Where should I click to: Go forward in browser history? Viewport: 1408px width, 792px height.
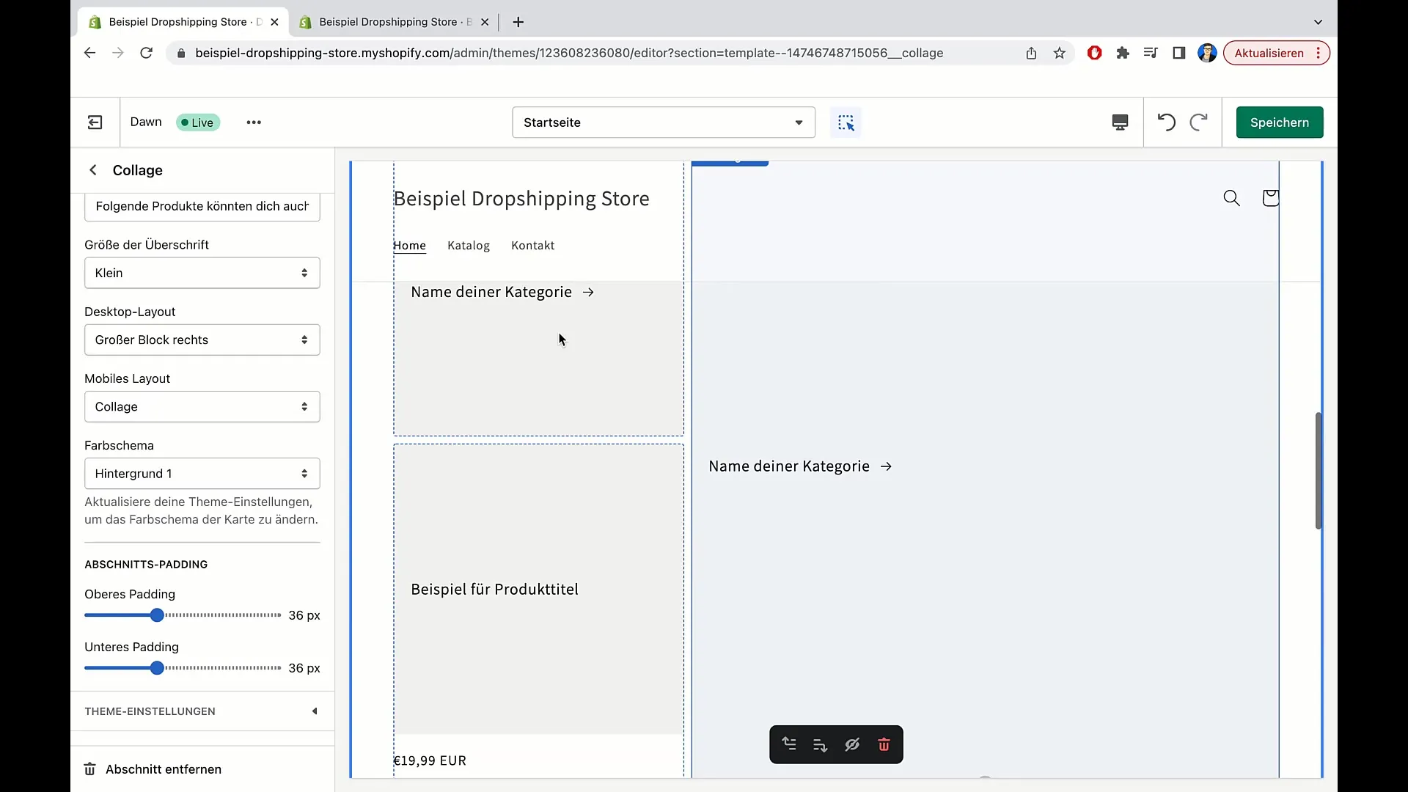coord(117,53)
